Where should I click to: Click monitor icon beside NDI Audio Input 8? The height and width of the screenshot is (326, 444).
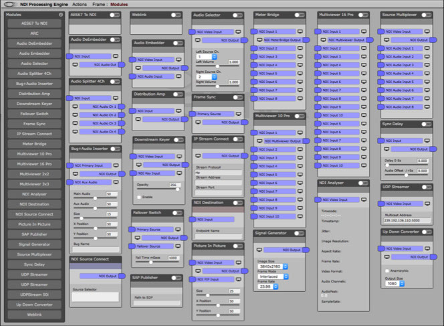click(x=427, y=107)
